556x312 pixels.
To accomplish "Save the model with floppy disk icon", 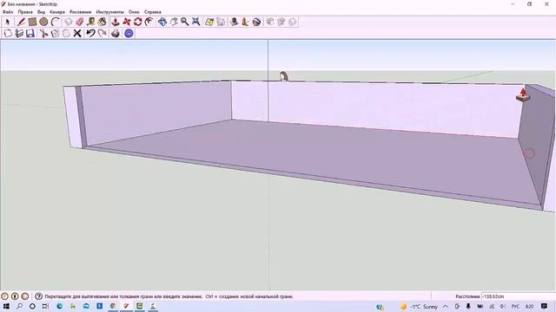I will pos(30,33).
